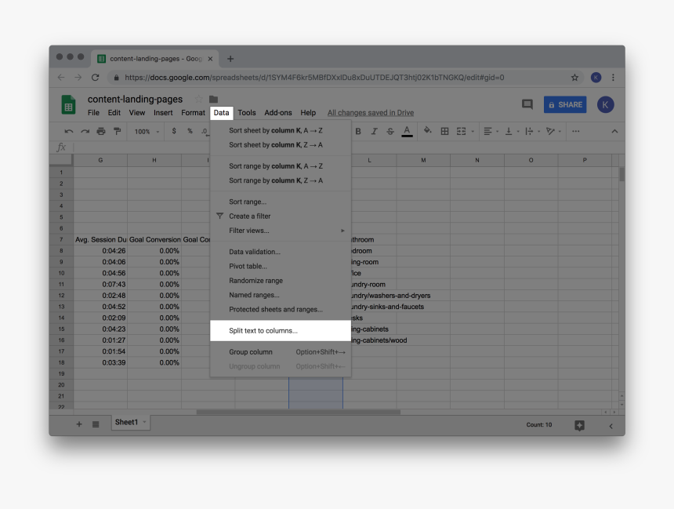Open the Insert menu
674x509 pixels.
pos(163,113)
